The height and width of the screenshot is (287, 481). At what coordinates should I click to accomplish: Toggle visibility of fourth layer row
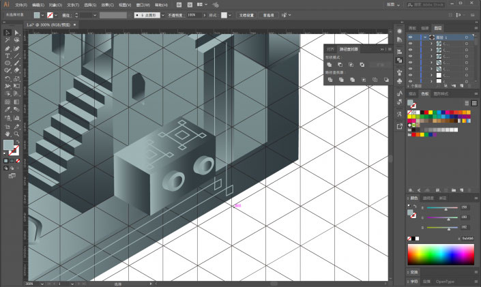[x=411, y=56]
